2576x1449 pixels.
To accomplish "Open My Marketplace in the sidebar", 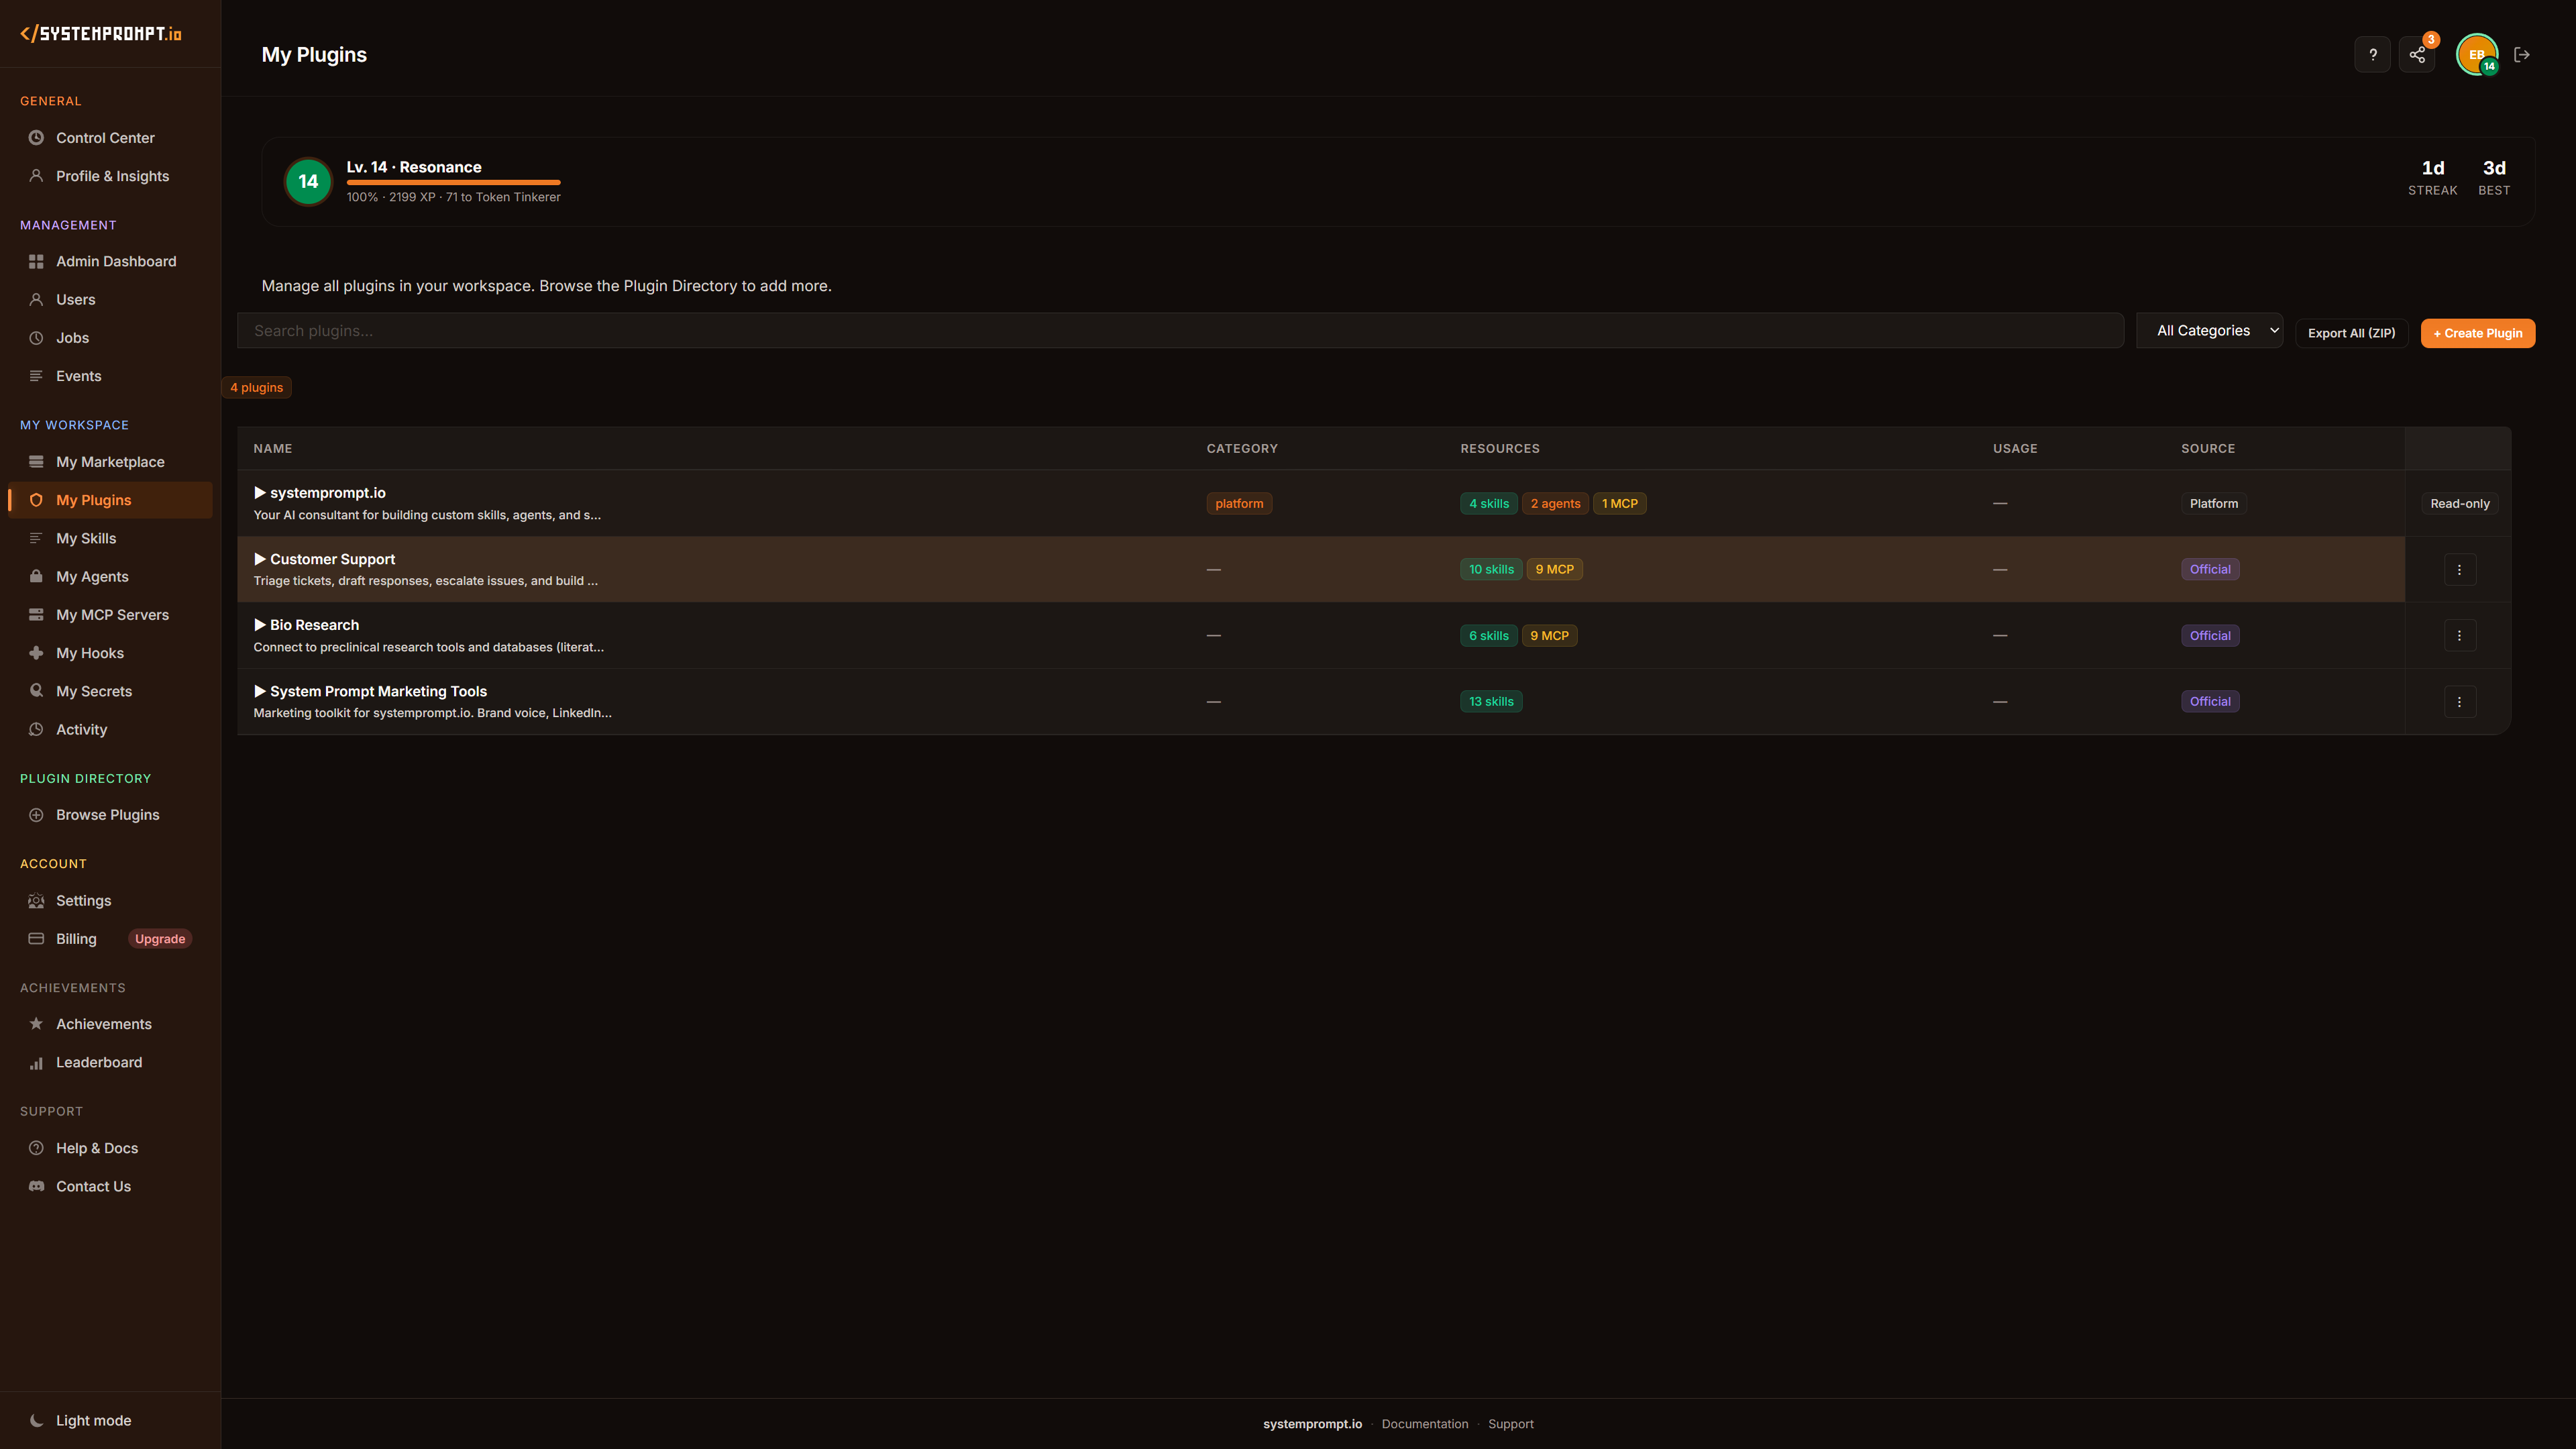I will pyautogui.click(x=110, y=461).
